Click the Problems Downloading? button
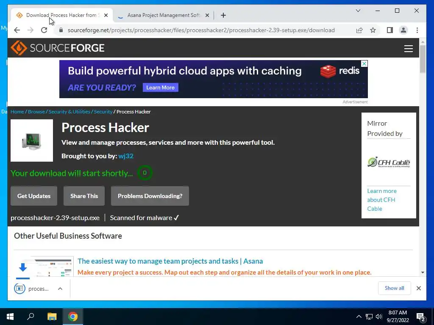 point(150,196)
